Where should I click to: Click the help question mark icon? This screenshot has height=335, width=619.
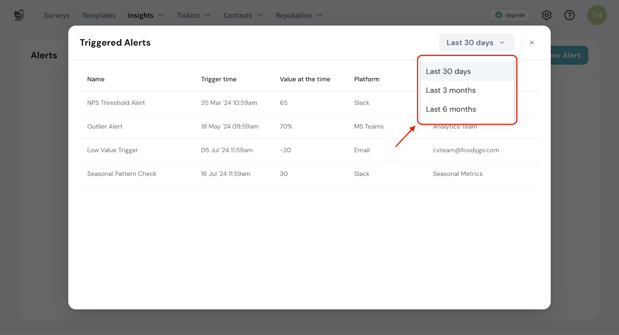pyautogui.click(x=569, y=15)
